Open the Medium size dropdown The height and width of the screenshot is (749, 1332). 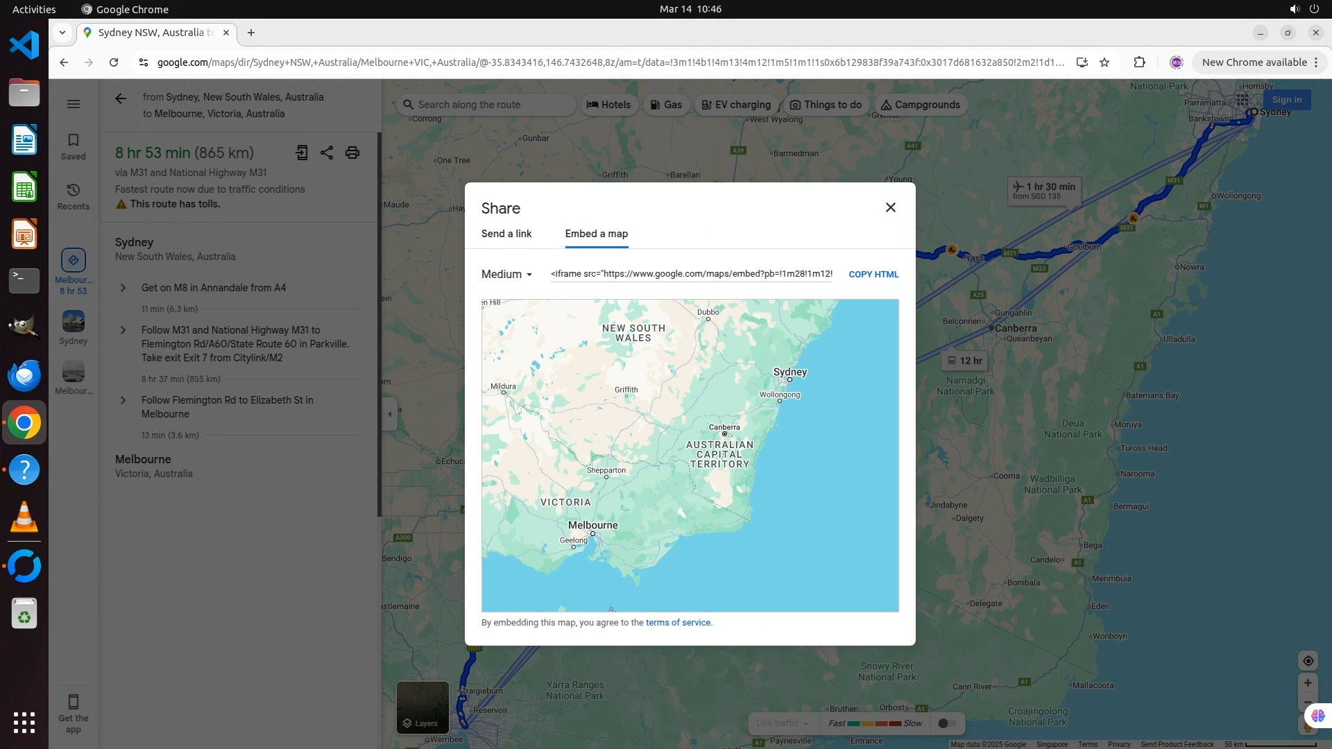click(x=507, y=275)
